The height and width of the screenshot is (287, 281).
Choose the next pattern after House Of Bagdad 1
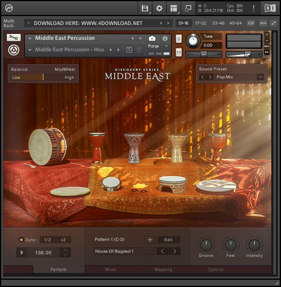(x=174, y=251)
